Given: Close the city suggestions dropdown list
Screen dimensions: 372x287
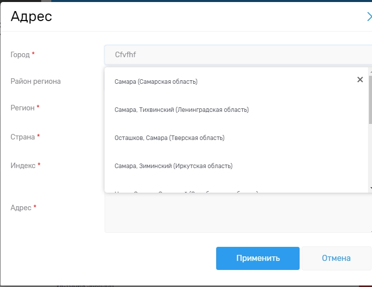Looking at the screenshot, I should (360, 80).
